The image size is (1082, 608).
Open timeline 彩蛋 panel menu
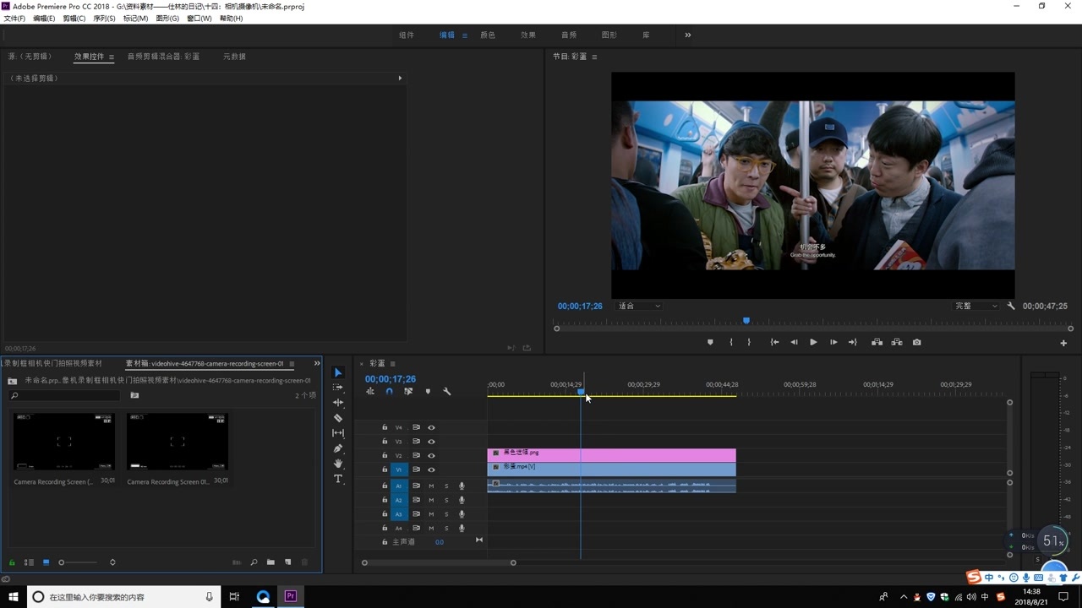[392, 364]
